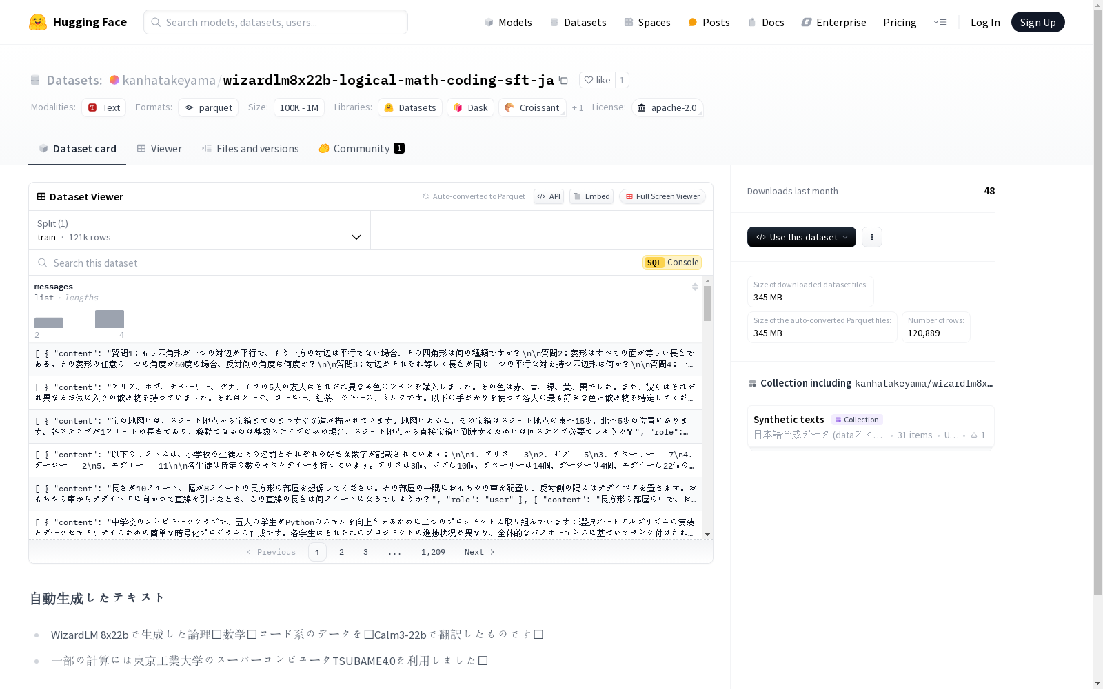Click the Datasets library tag

410,107
